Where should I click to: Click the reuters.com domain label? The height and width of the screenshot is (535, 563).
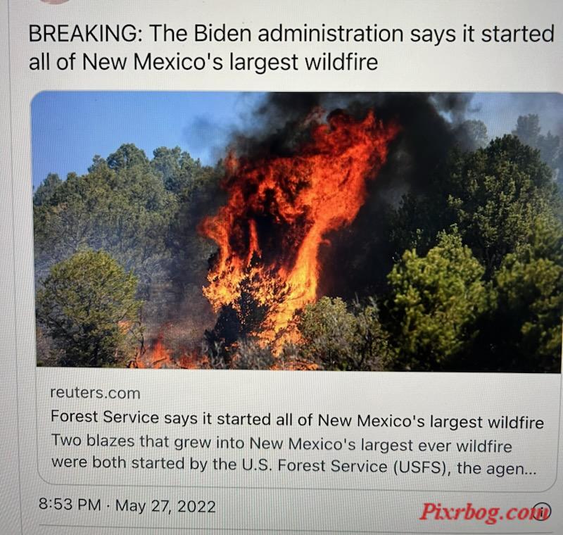[95, 393]
